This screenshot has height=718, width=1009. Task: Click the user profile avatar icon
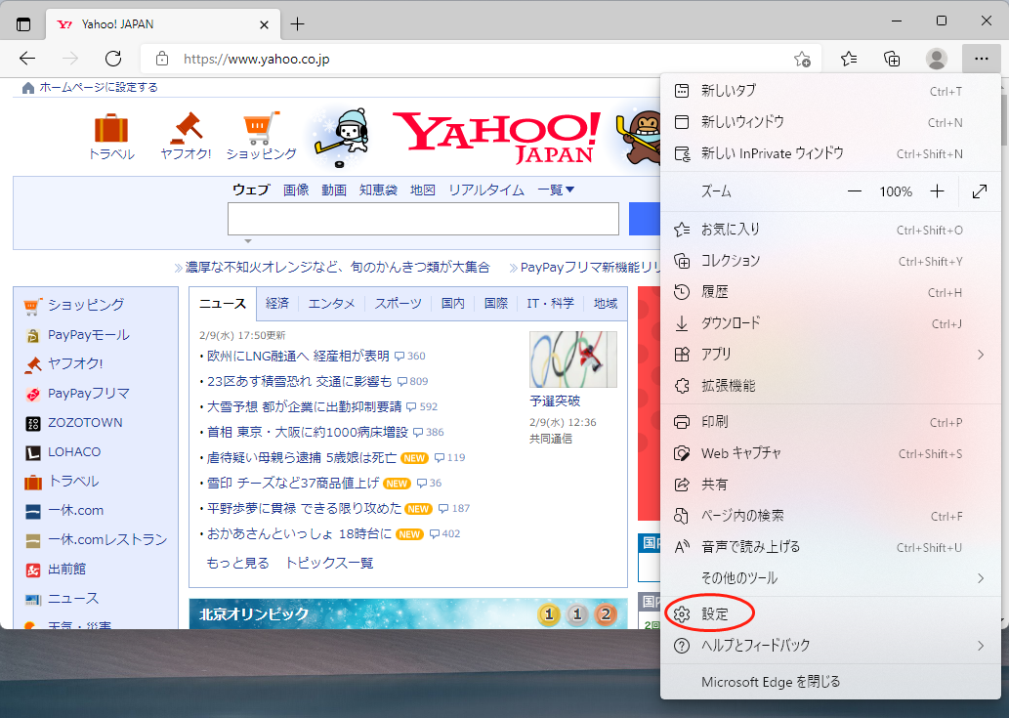tap(936, 59)
